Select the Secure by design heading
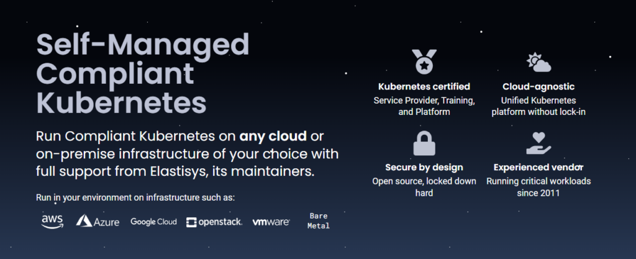The width and height of the screenshot is (636, 259). (424, 168)
